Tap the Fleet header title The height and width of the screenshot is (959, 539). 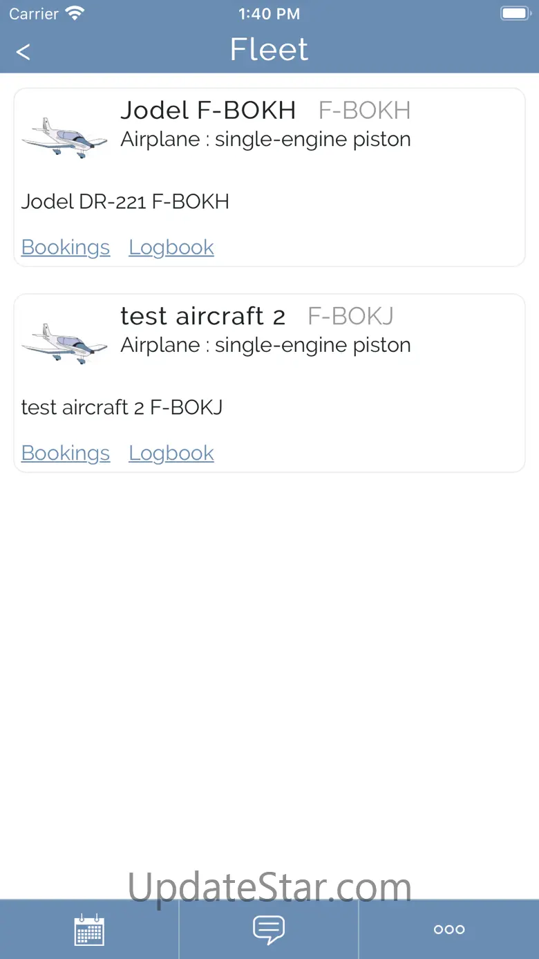tap(269, 50)
